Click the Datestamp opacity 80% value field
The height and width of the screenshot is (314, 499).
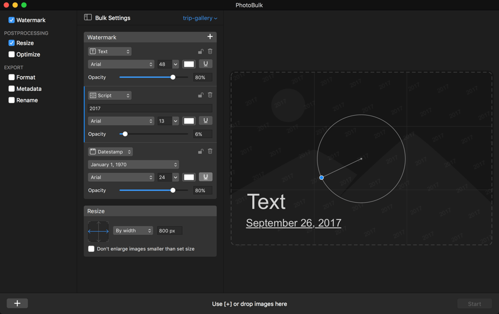pyautogui.click(x=203, y=190)
